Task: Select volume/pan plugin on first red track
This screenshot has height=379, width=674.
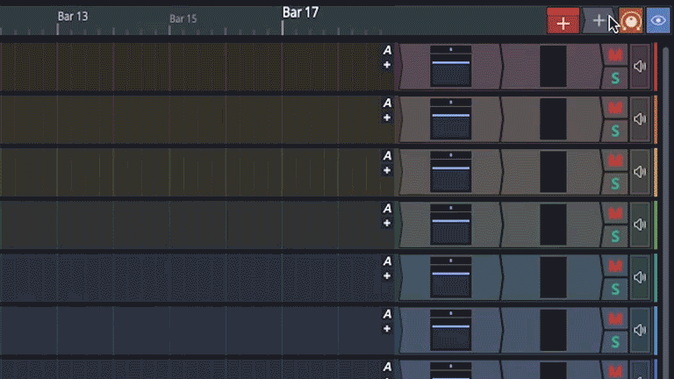Action: (451, 67)
